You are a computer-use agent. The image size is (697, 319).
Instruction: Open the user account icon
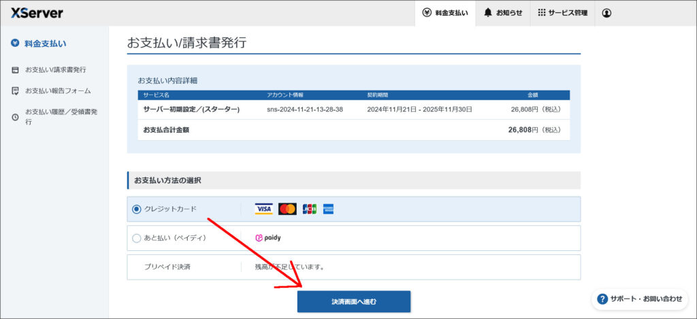[x=606, y=13]
